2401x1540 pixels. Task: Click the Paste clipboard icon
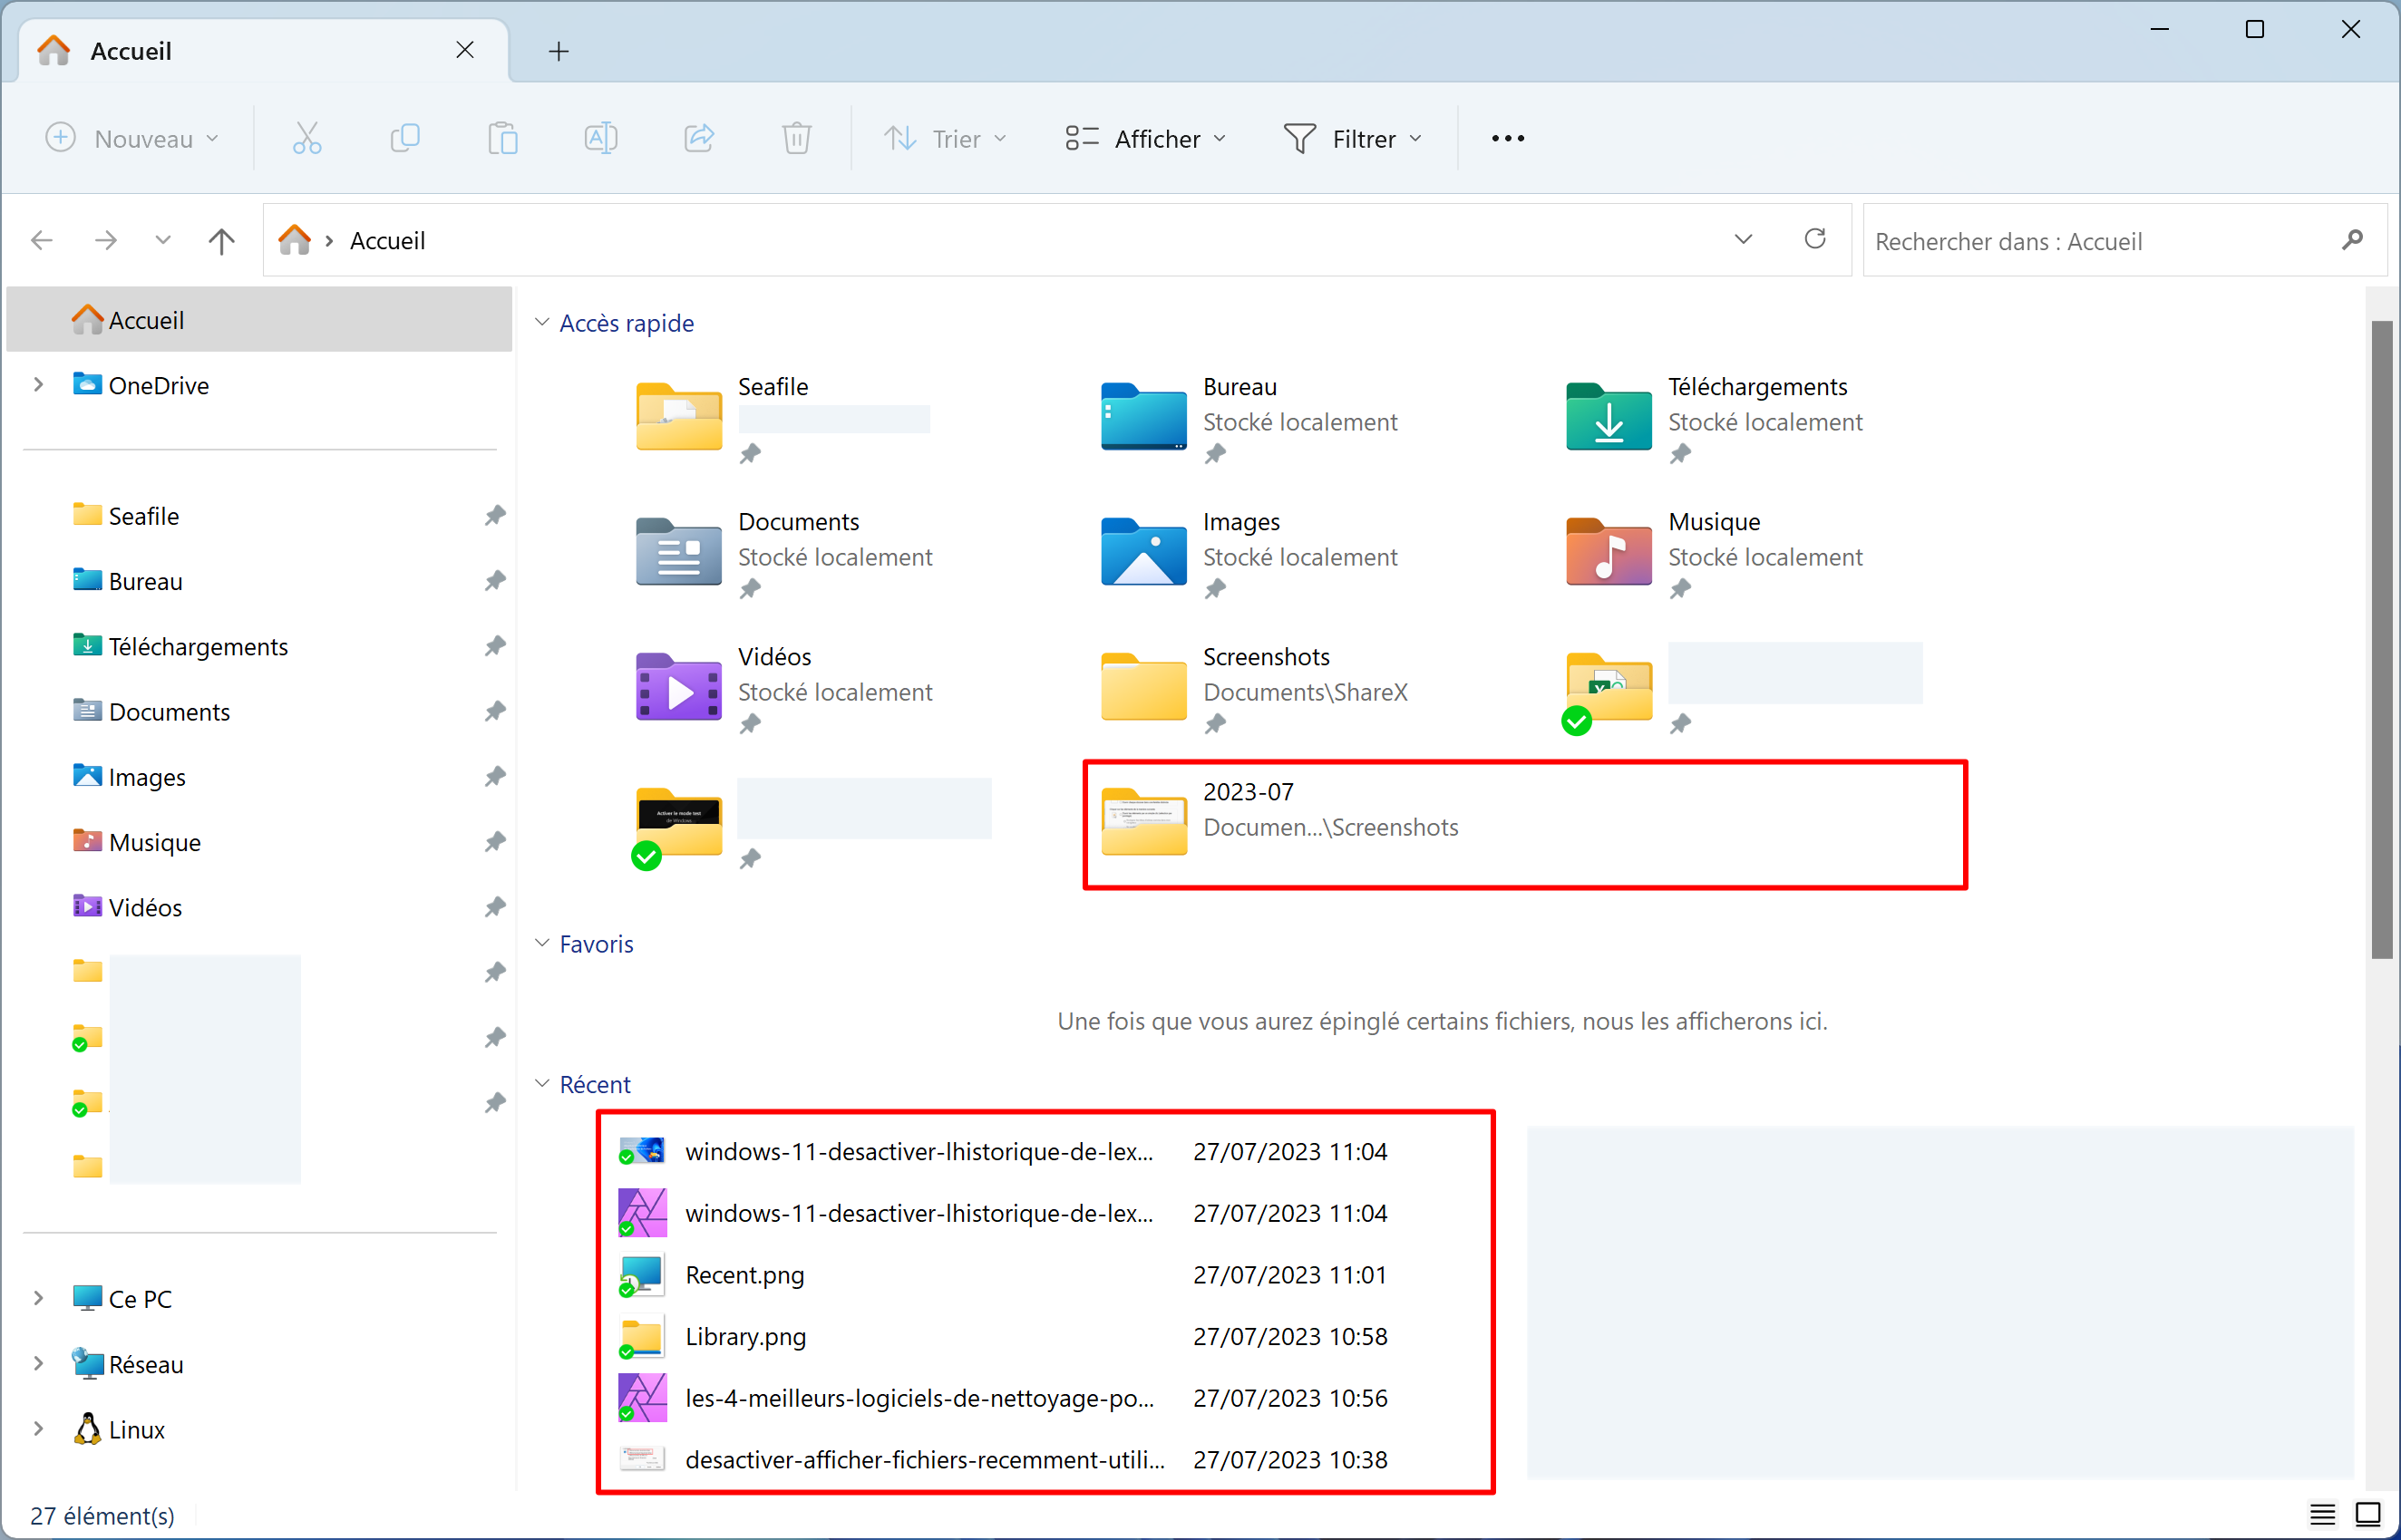tap(502, 138)
